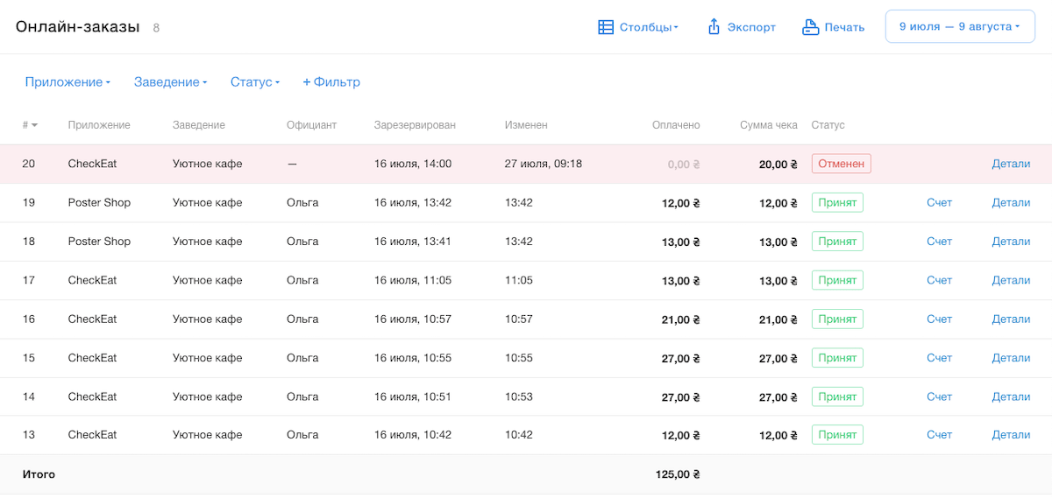Image resolution: width=1052 pixels, height=498 pixels.
Task: Click the printer icon
Action: click(811, 27)
